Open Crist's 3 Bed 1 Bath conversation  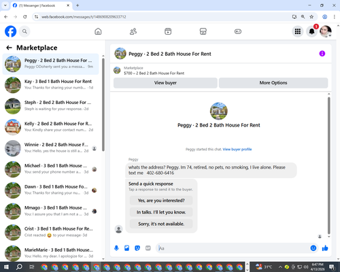click(50, 233)
